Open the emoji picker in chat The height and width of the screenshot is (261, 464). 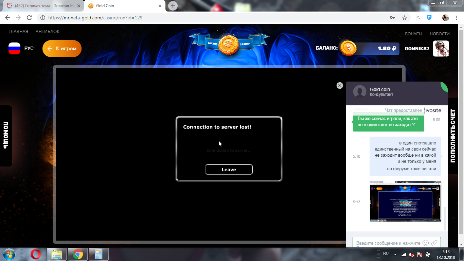425,243
